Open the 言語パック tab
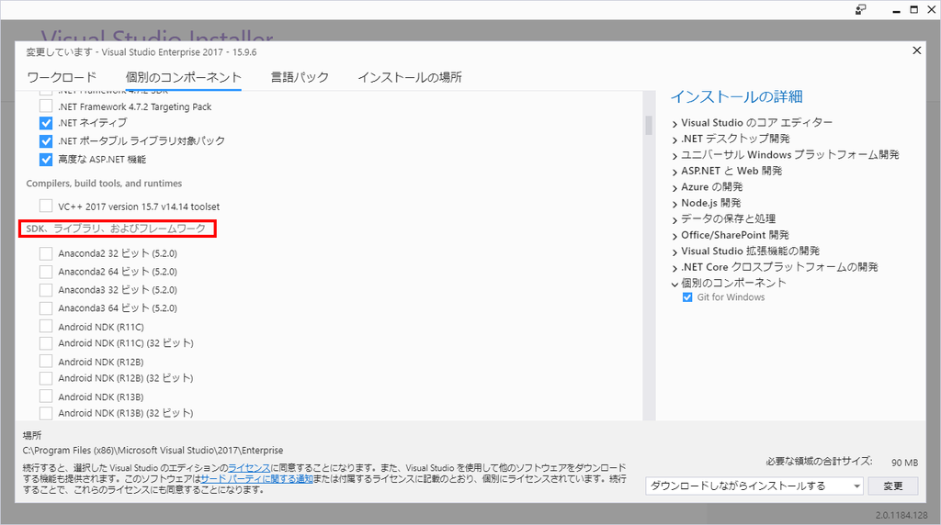 coord(300,77)
